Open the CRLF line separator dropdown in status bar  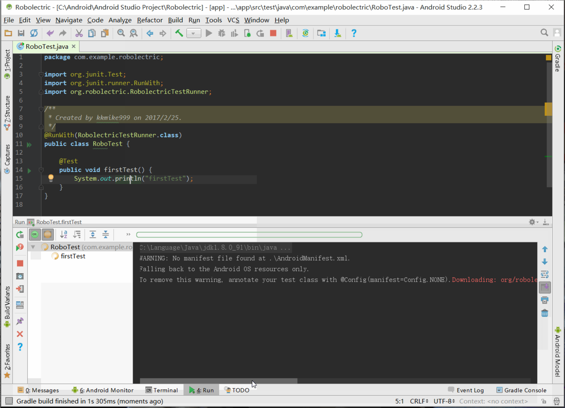coord(419,401)
